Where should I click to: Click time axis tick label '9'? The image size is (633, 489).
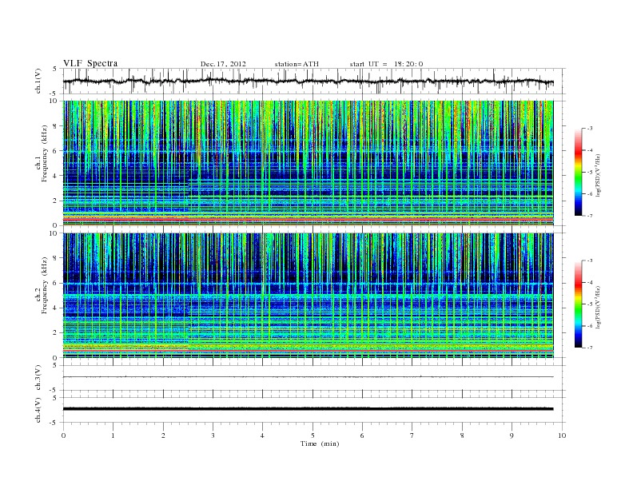coord(512,435)
